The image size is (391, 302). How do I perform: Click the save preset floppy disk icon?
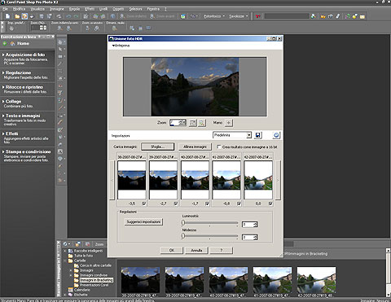click(257, 135)
